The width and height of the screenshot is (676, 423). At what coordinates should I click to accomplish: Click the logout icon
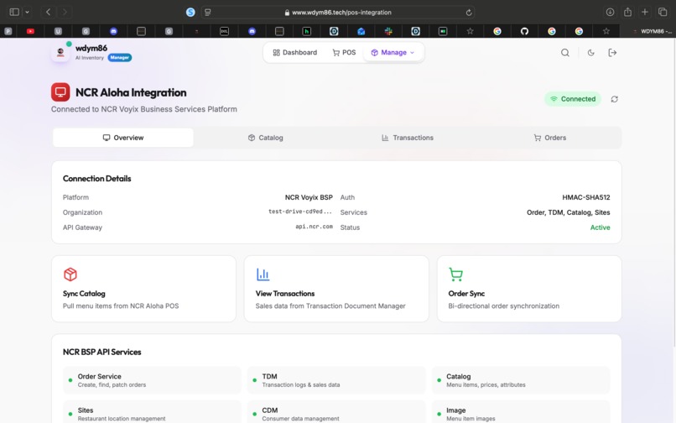(x=612, y=53)
